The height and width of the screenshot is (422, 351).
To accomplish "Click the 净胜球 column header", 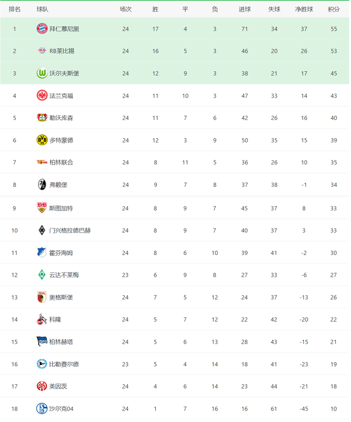I will (x=304, y=9).
